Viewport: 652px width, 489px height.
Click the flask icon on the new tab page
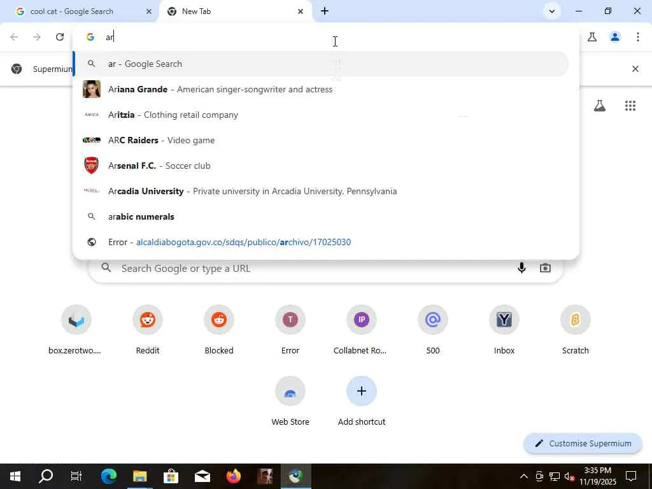tap(600, 106)
